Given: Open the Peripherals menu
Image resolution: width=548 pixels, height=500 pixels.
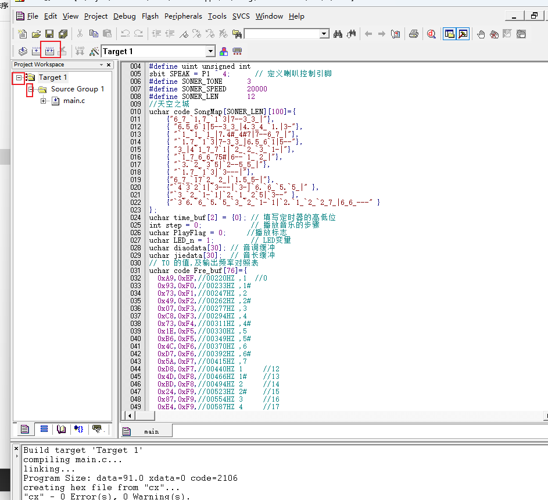Looking at the screenshot, I should click(x=183, y=16).
